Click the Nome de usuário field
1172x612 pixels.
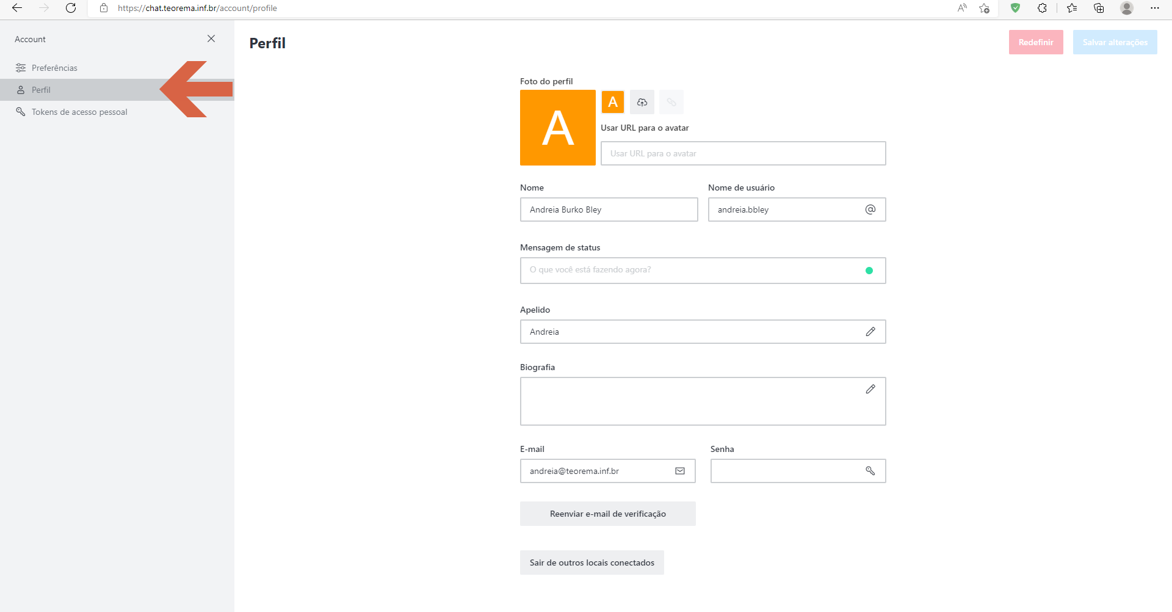[797, 209]
